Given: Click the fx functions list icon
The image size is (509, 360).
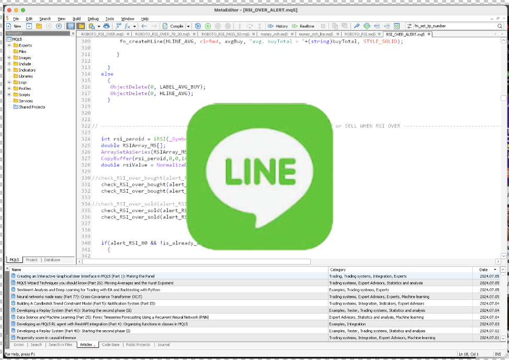Looking at the screenshot, I should (x=127, y=26).
